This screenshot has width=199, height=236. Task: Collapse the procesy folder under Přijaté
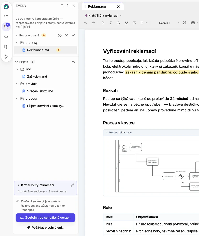click(17, 99)
